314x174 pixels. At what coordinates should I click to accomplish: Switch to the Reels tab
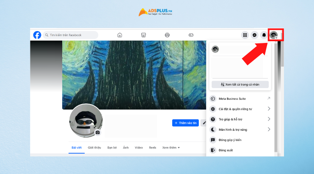[x=152, y=148]
